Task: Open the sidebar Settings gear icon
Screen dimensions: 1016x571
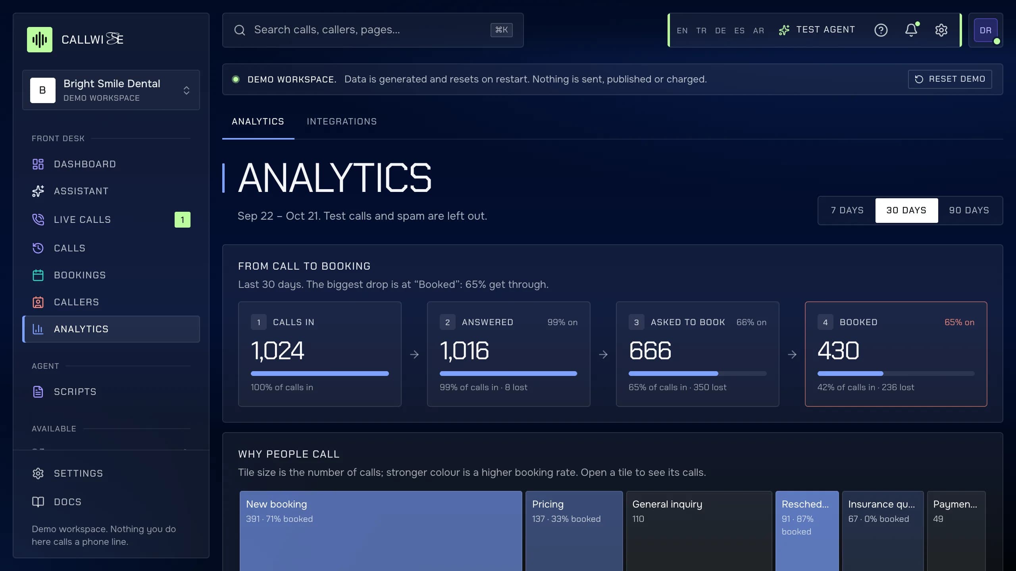Action: click(x=38, y=473)
